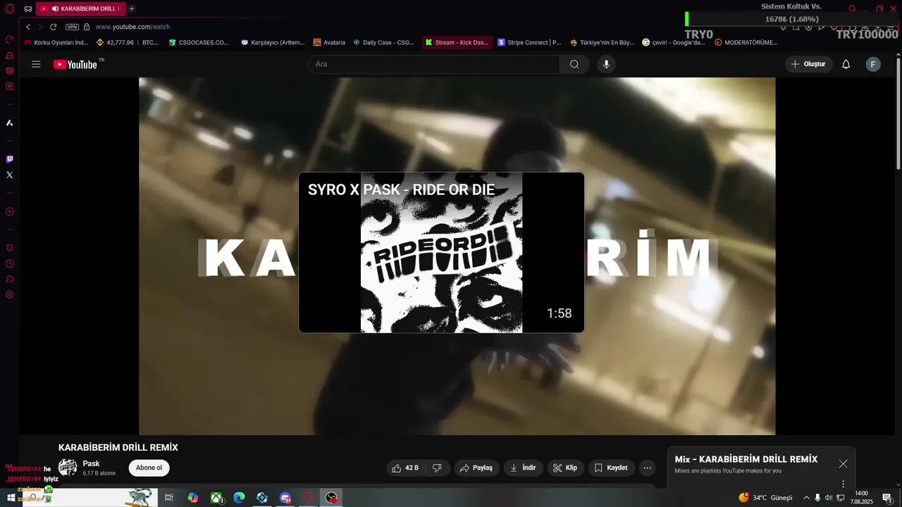Open taskbar clock 14:00 calendar

tap(861, 498)
